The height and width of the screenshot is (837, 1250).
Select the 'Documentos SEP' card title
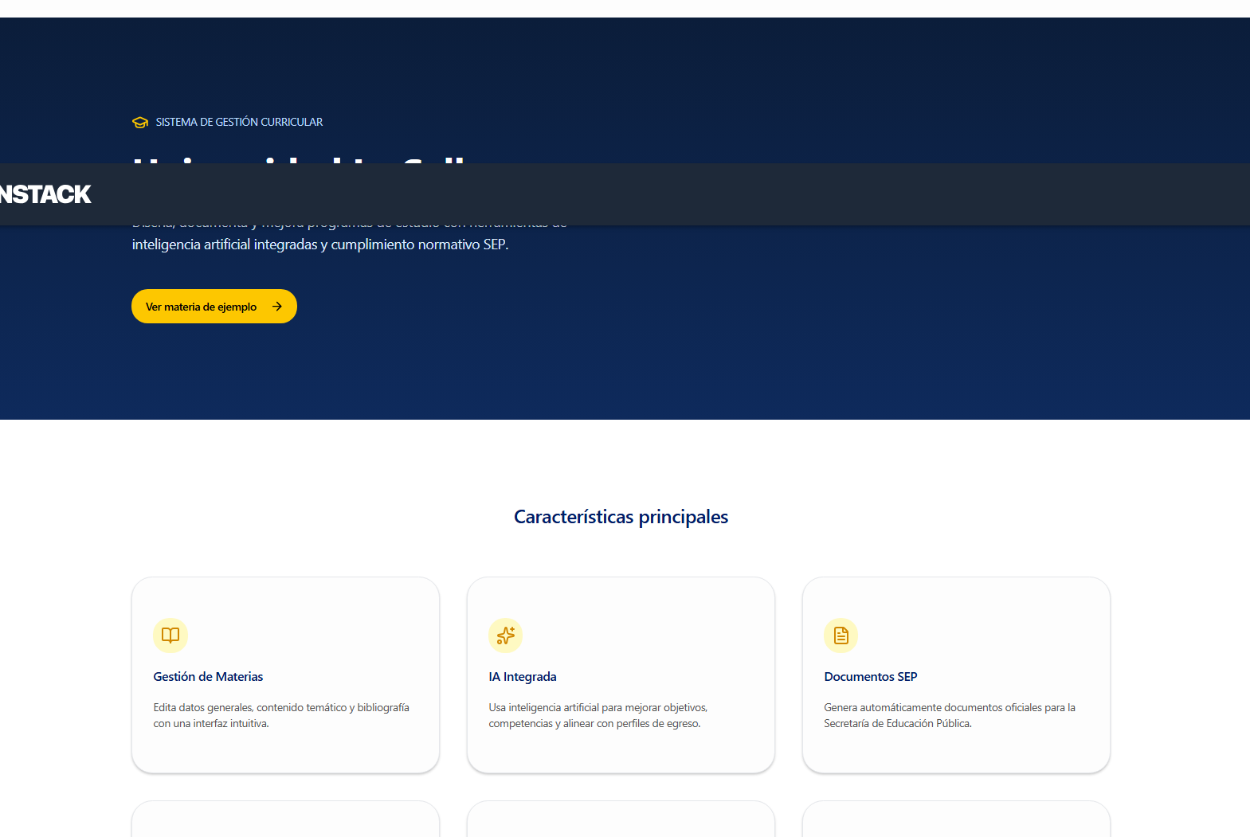(x=871, y=677)
